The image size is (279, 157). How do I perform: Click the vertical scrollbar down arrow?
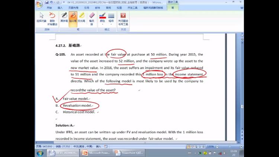(242, 129)
